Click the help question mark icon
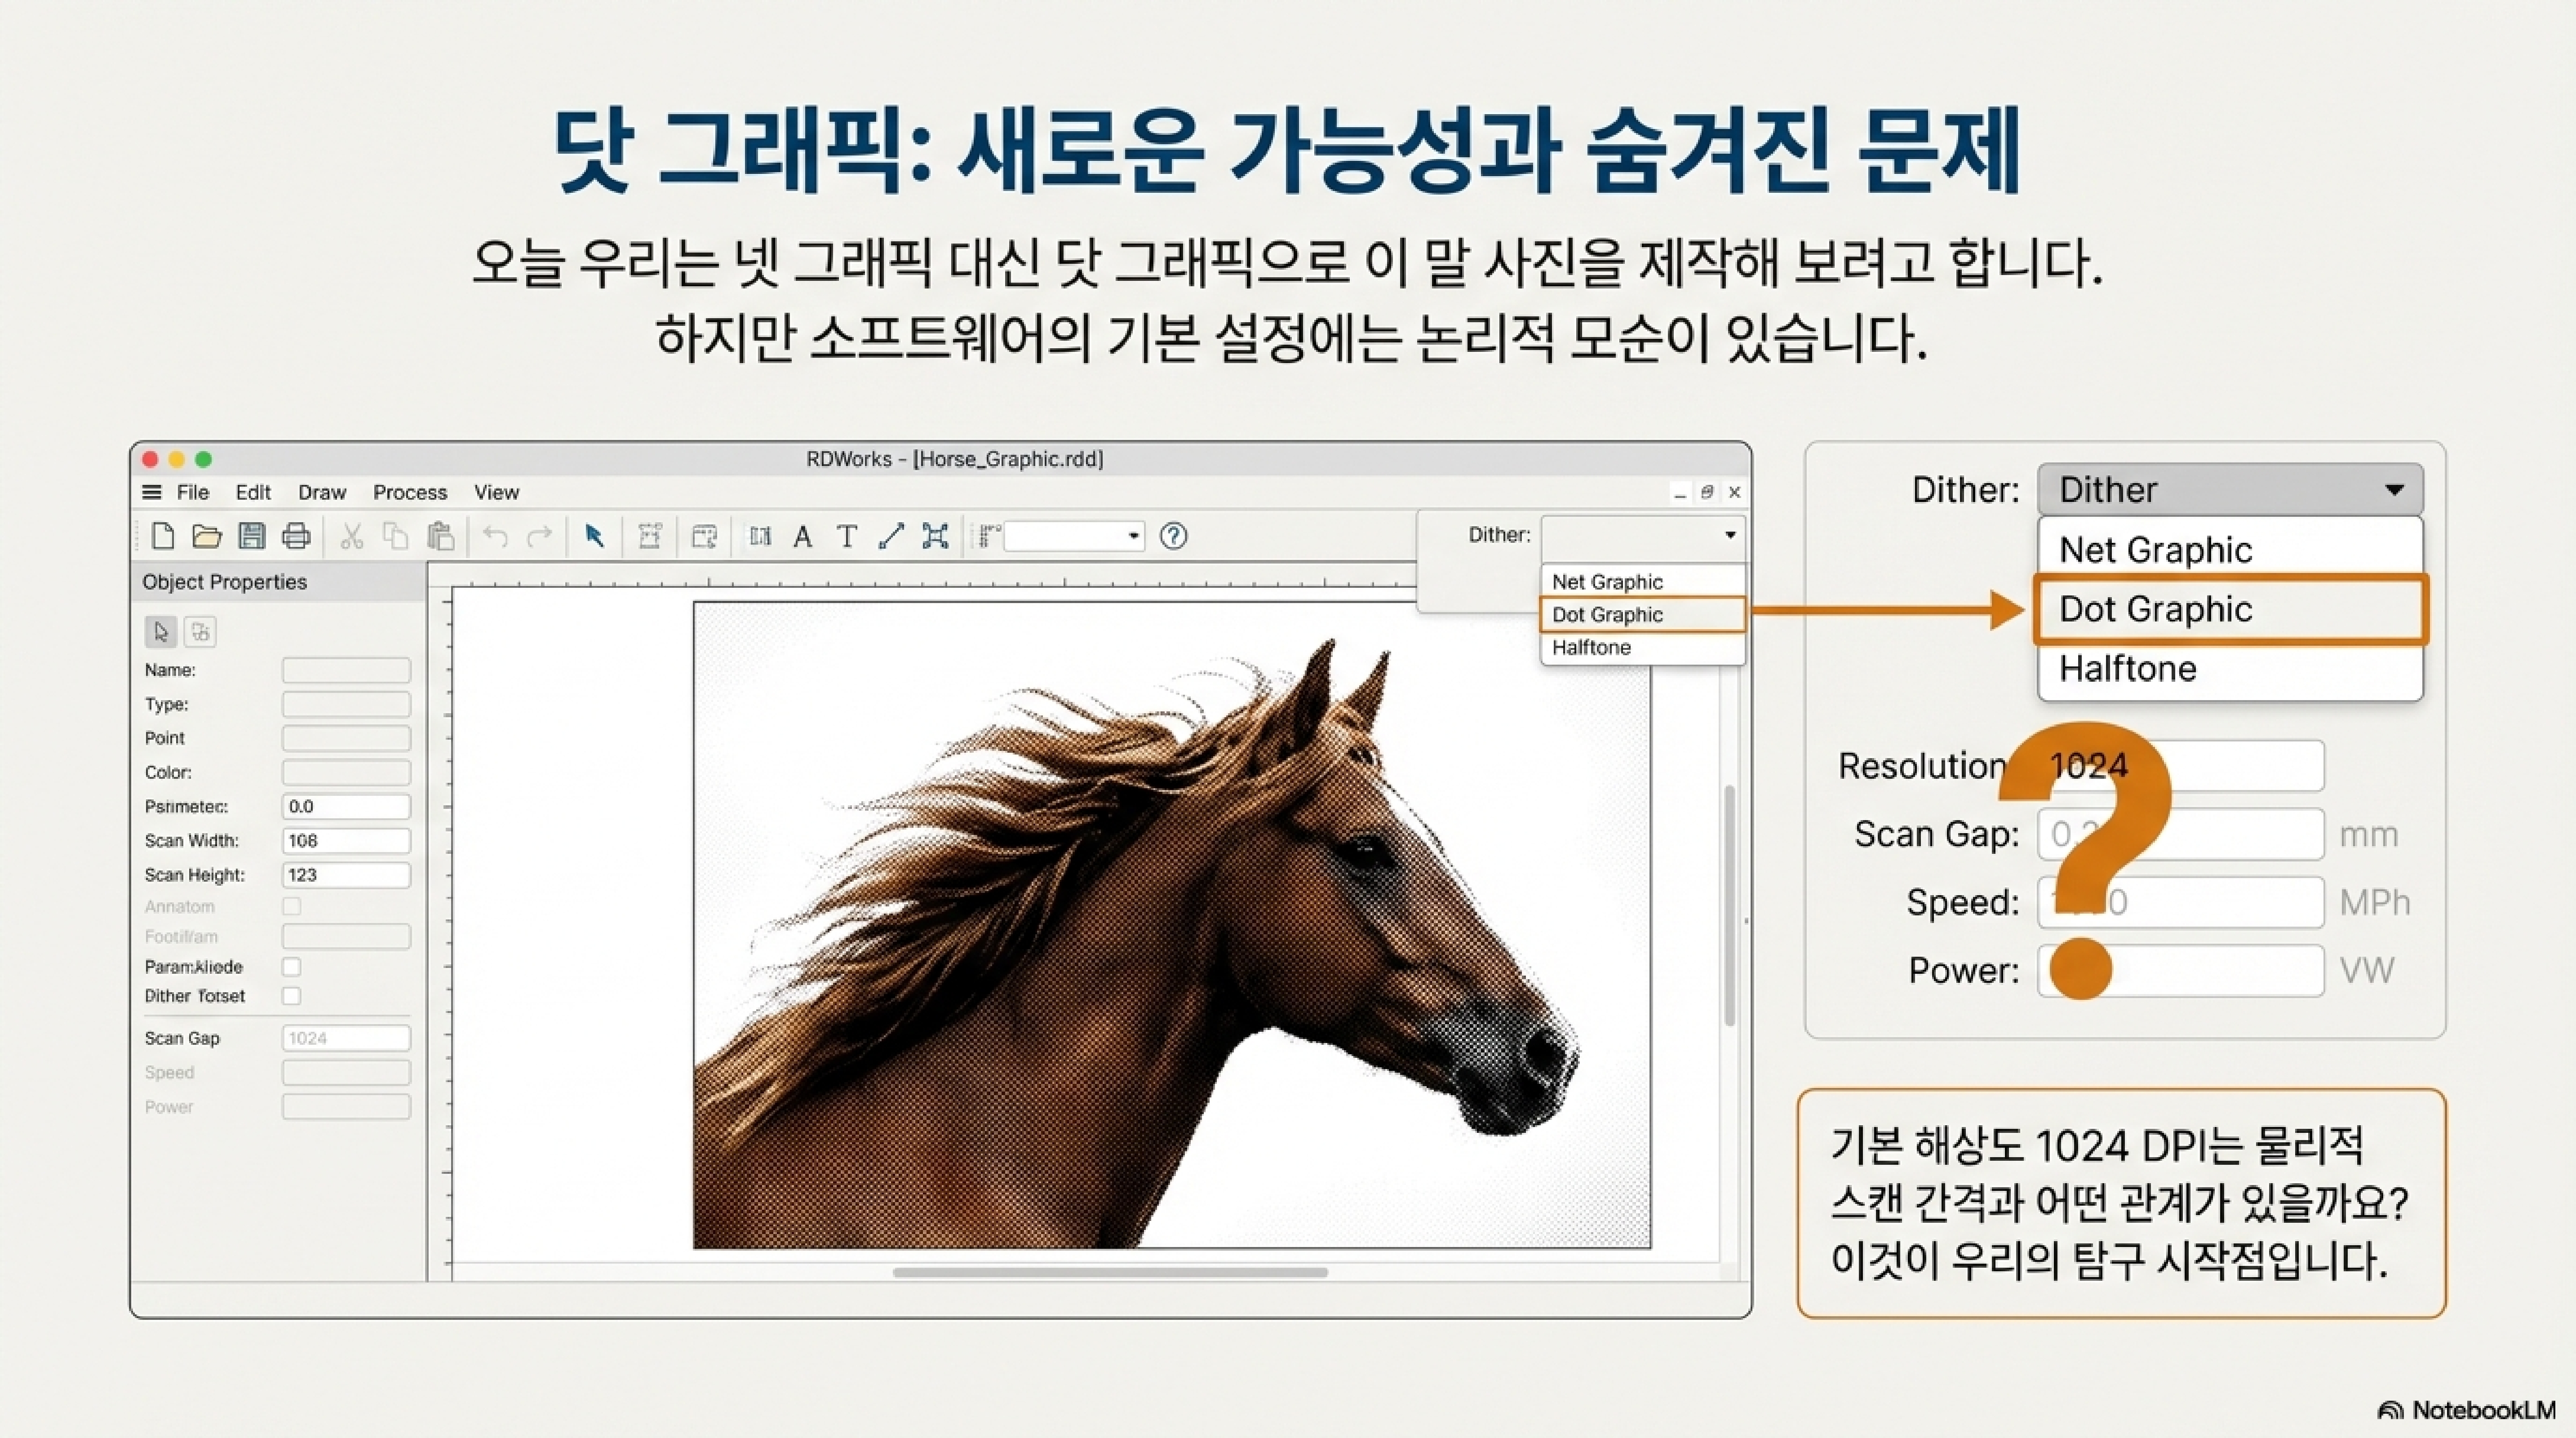The height and width of the screenshot is (1438, 2576). click(x=1173, y=536)
